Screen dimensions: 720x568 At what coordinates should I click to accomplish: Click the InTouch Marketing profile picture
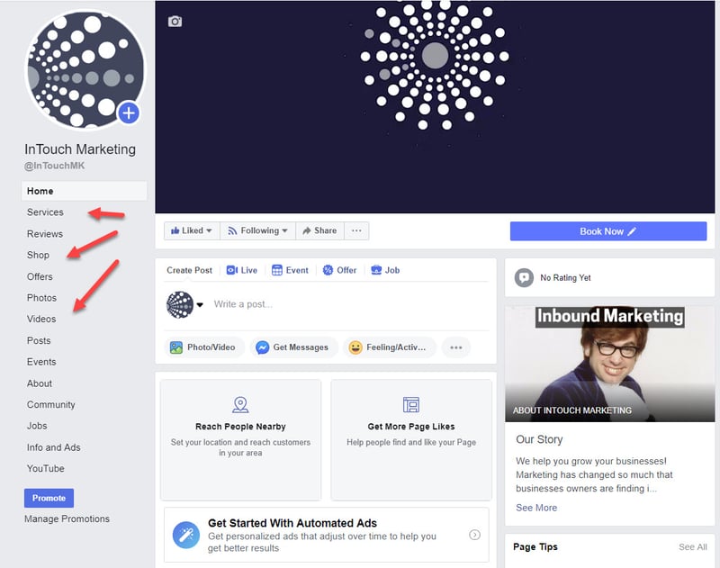pos(85,71)
